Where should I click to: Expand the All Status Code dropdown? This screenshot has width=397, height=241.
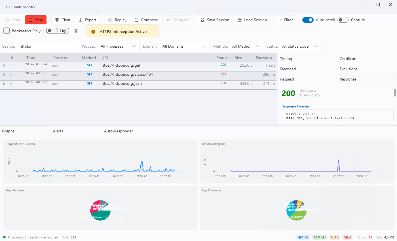[x=300, y=46]
